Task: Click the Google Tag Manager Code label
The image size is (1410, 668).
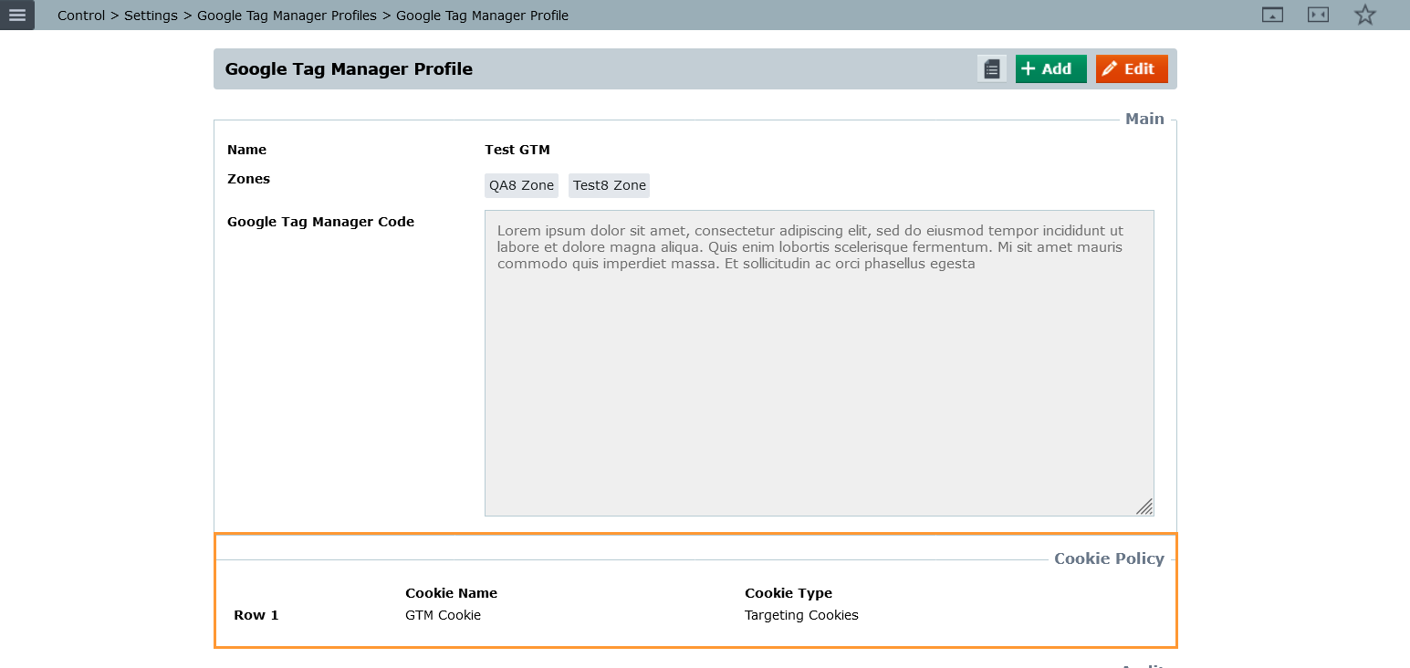Action: [x=320, y=222]
